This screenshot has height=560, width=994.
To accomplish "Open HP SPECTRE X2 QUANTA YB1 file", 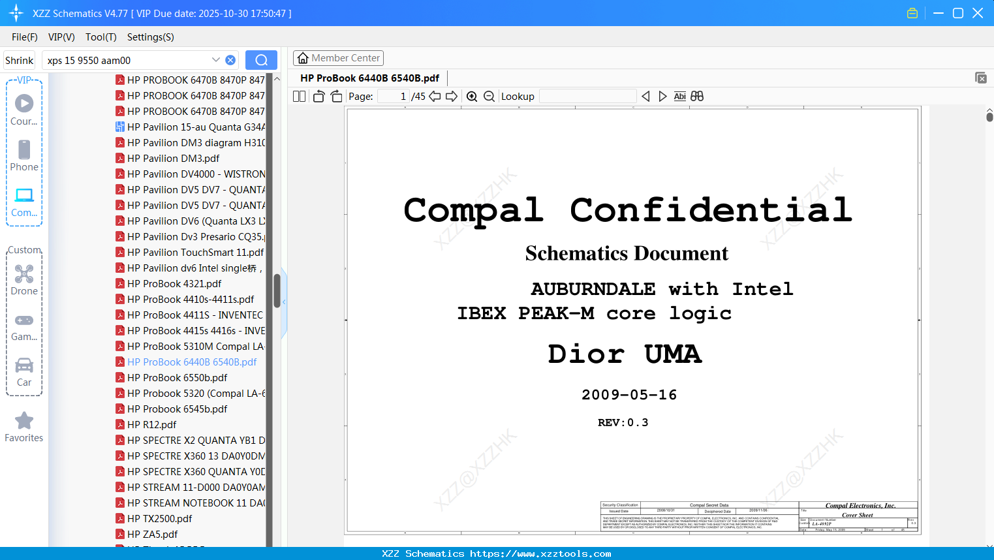I will 190,440.
